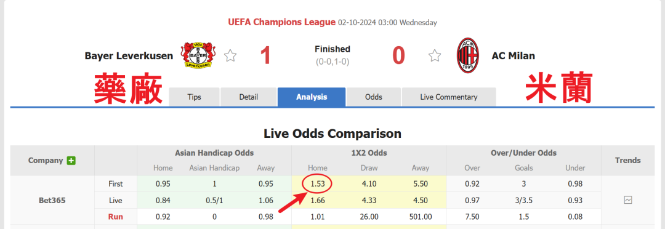Add a company with green plus icon
The height and width of the screenshot is (229, 665).
[x=71, y=161]
